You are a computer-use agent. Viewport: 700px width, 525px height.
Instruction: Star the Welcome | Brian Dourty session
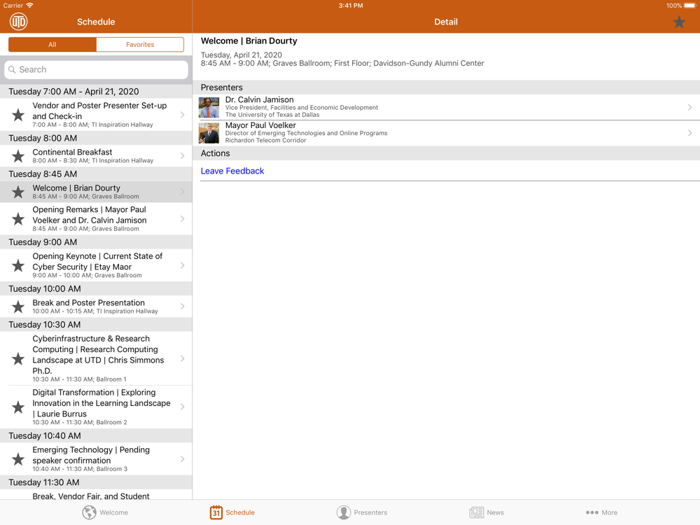[18, 192]
